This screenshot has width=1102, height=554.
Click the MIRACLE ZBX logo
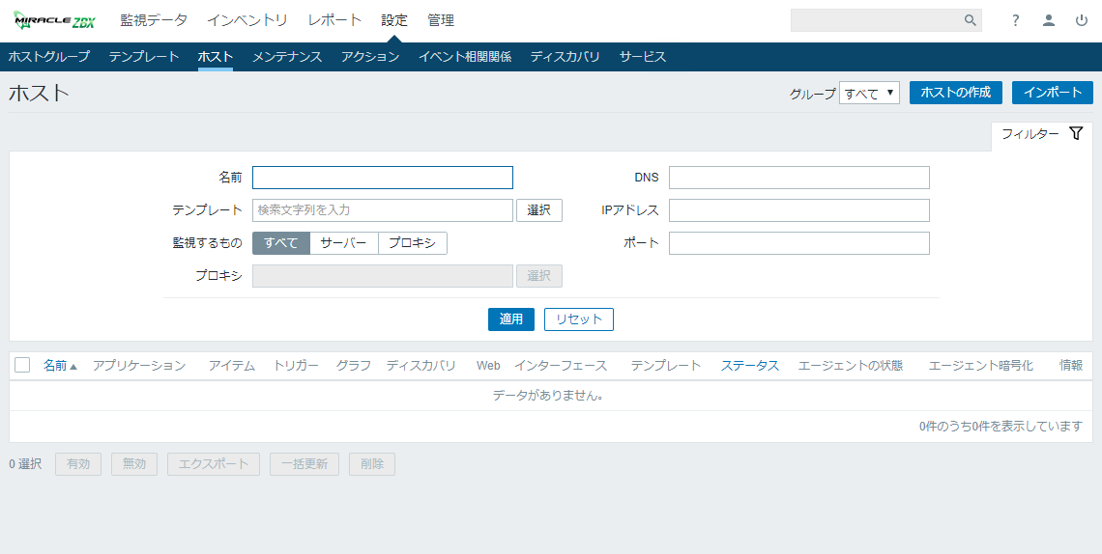[x=54, y=20]
